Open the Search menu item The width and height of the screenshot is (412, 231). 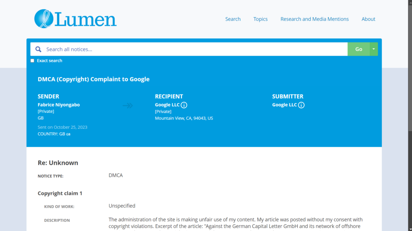tap(233, 19)
